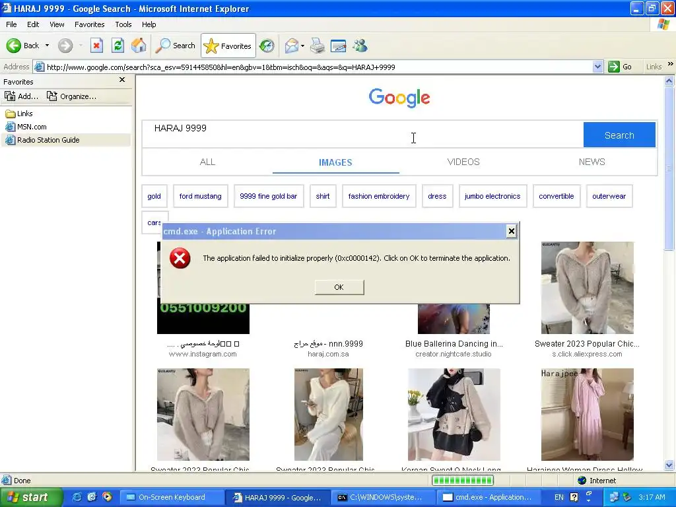Click the Forward arrow icon
The image size is (676, 507).
pyautogui.click(x=65, y=46)
